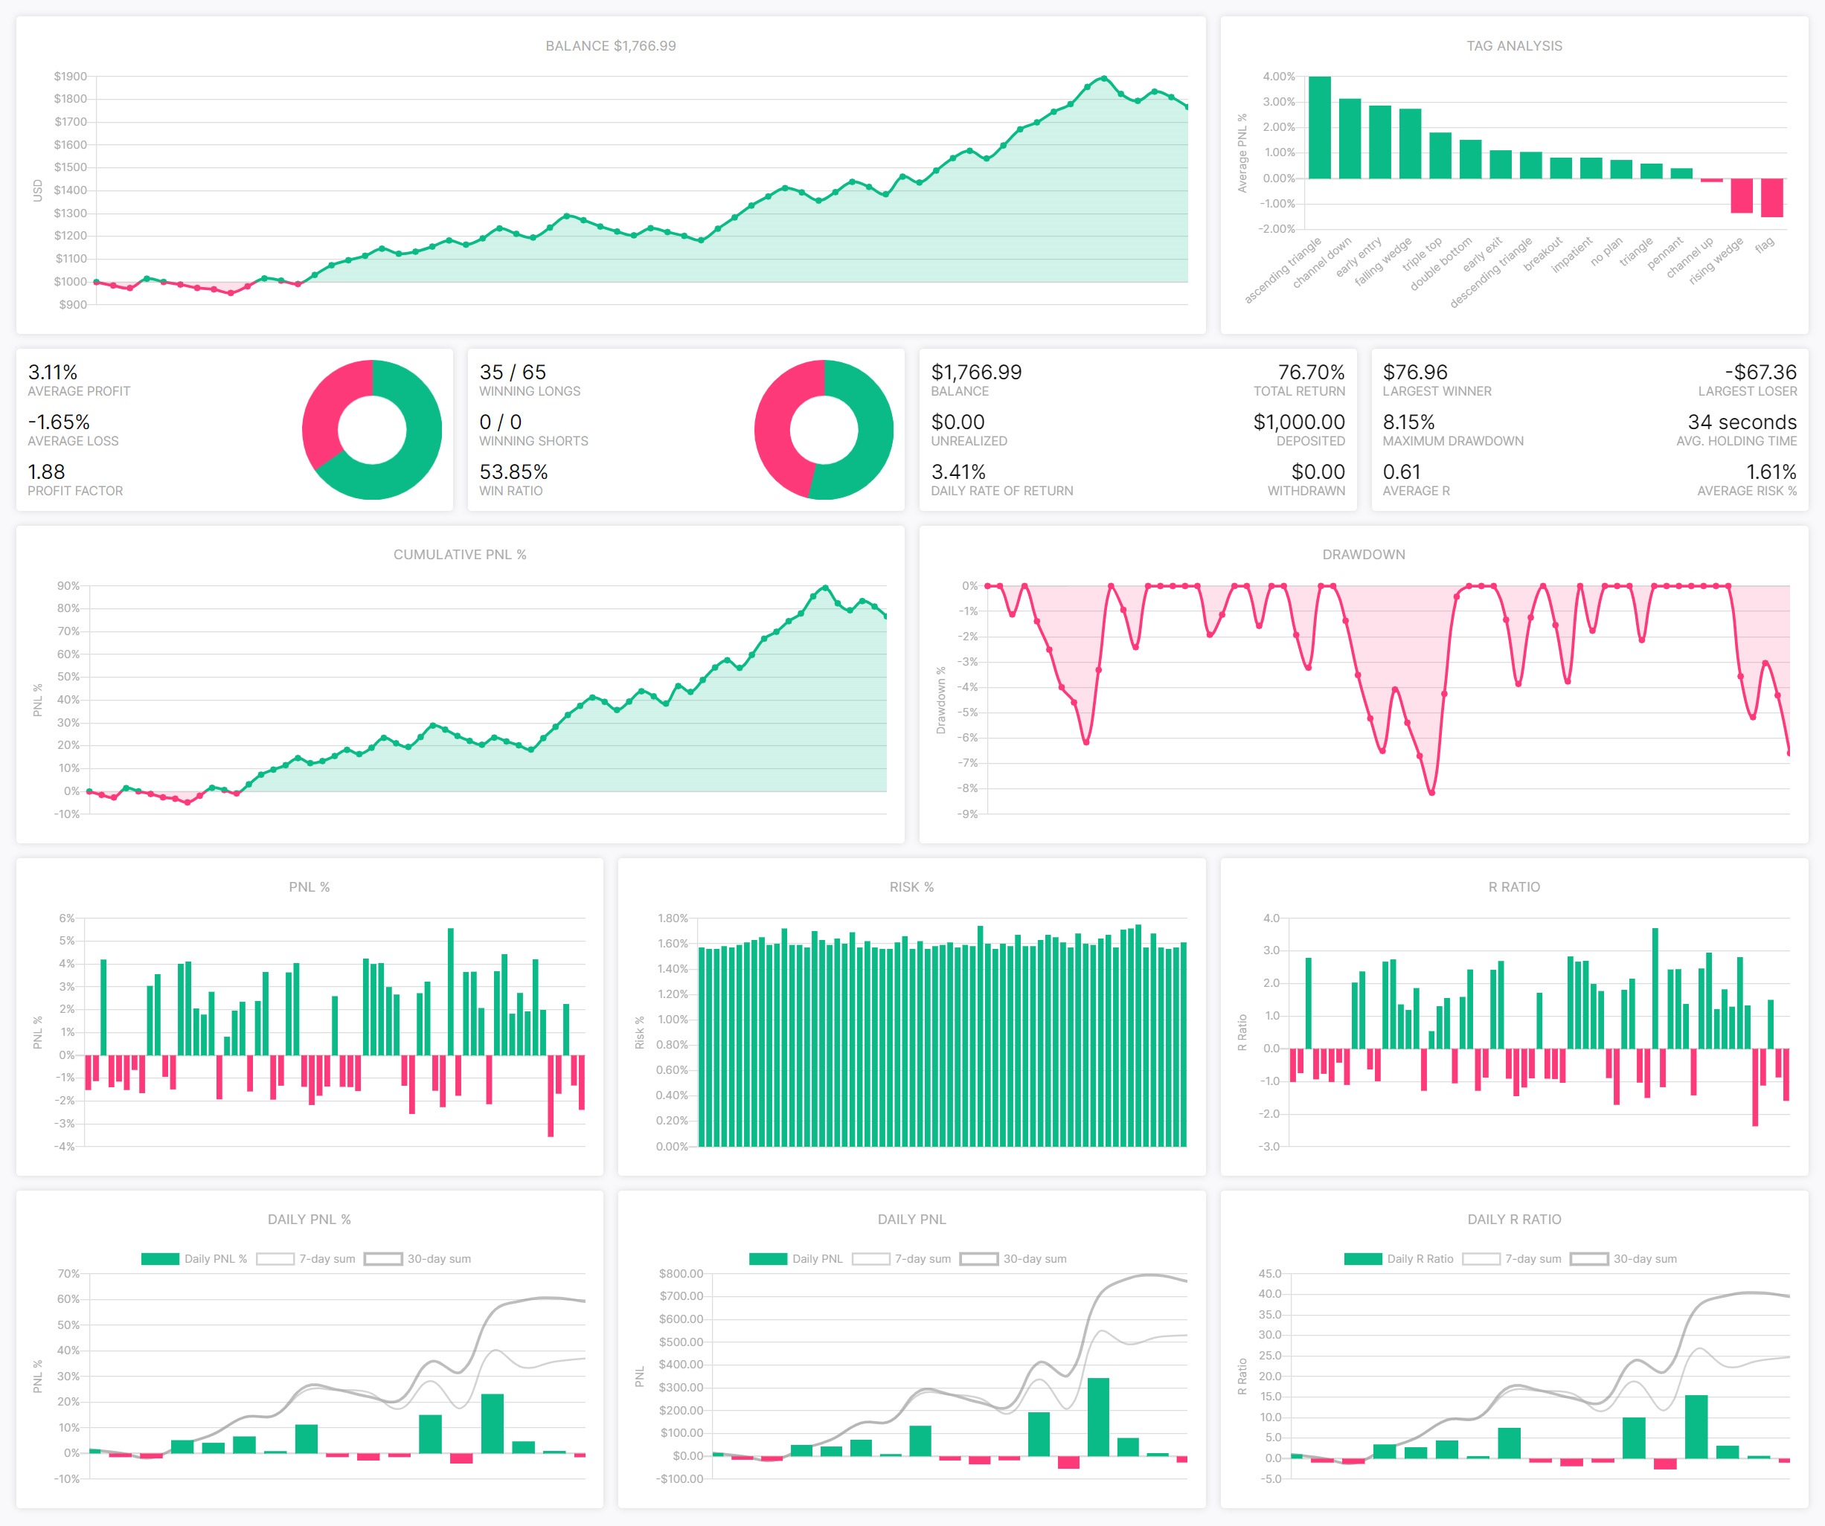Toggle 30-day sum in Daily PNL % chart

coord(418,1258)
